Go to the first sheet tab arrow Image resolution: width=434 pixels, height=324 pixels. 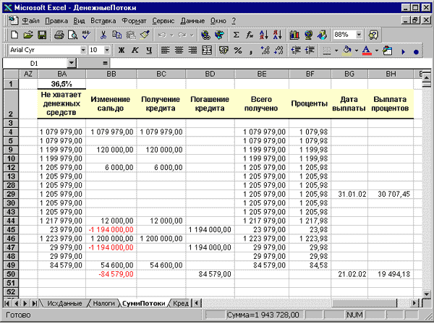(x=7, y=304)
